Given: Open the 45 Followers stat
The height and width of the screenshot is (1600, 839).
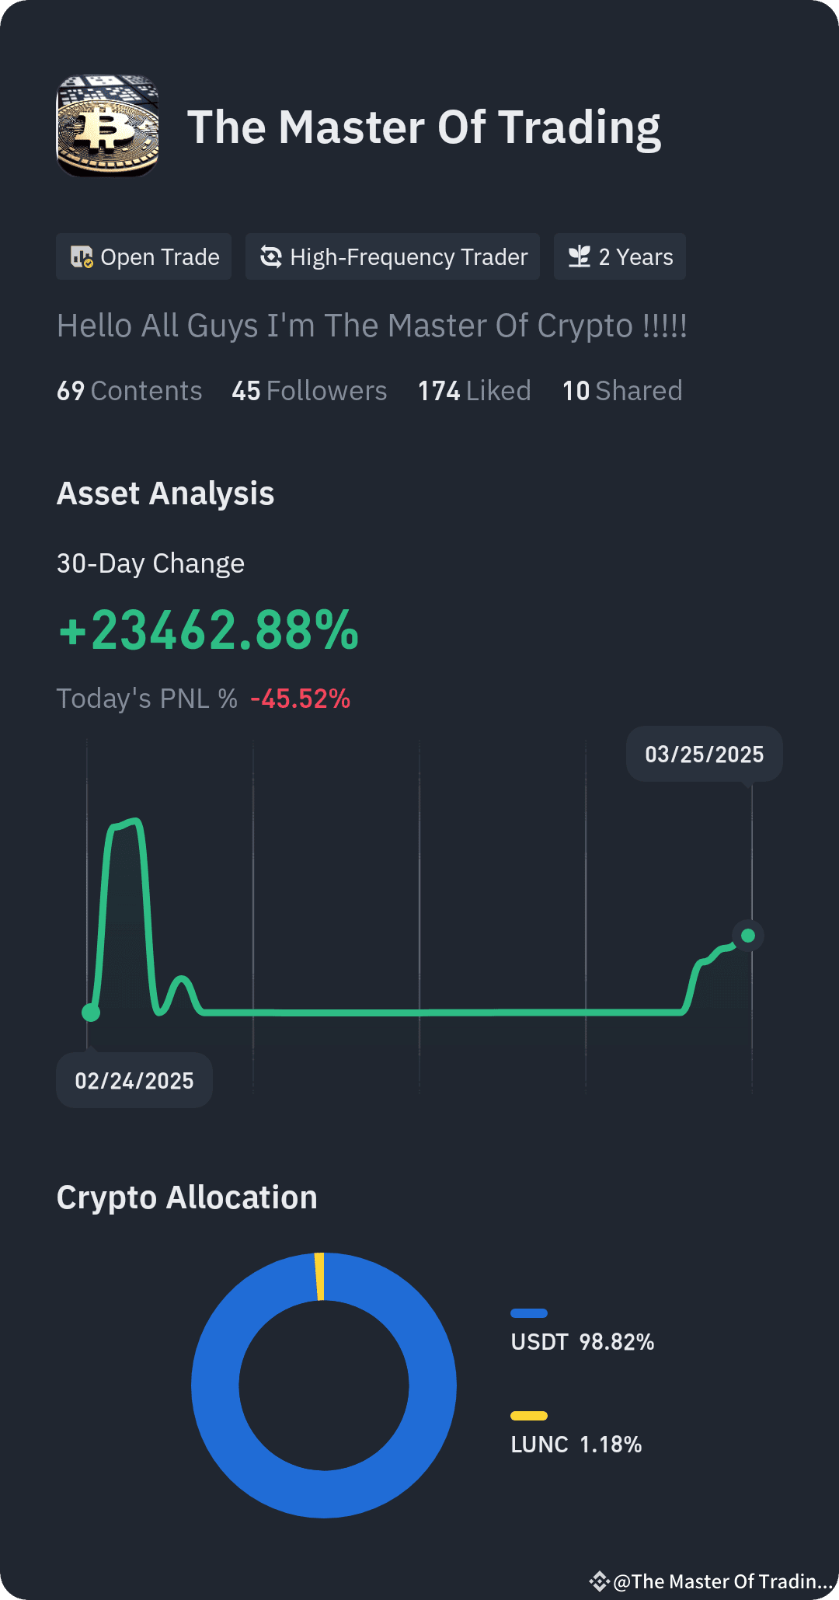Looking at the screenshot, I should coord(309,391).
